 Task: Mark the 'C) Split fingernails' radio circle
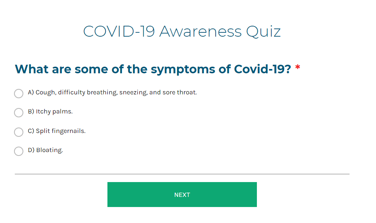pyautogui.click(x=19, y=132)
